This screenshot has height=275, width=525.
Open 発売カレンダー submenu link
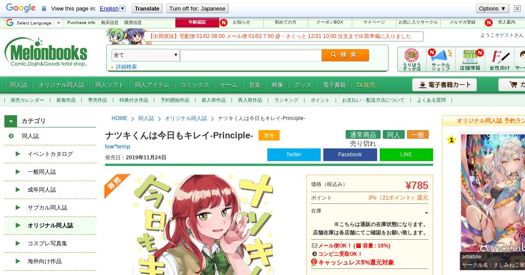coord(27,100)
